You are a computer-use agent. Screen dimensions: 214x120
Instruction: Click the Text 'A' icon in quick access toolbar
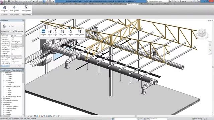[34, 1]
